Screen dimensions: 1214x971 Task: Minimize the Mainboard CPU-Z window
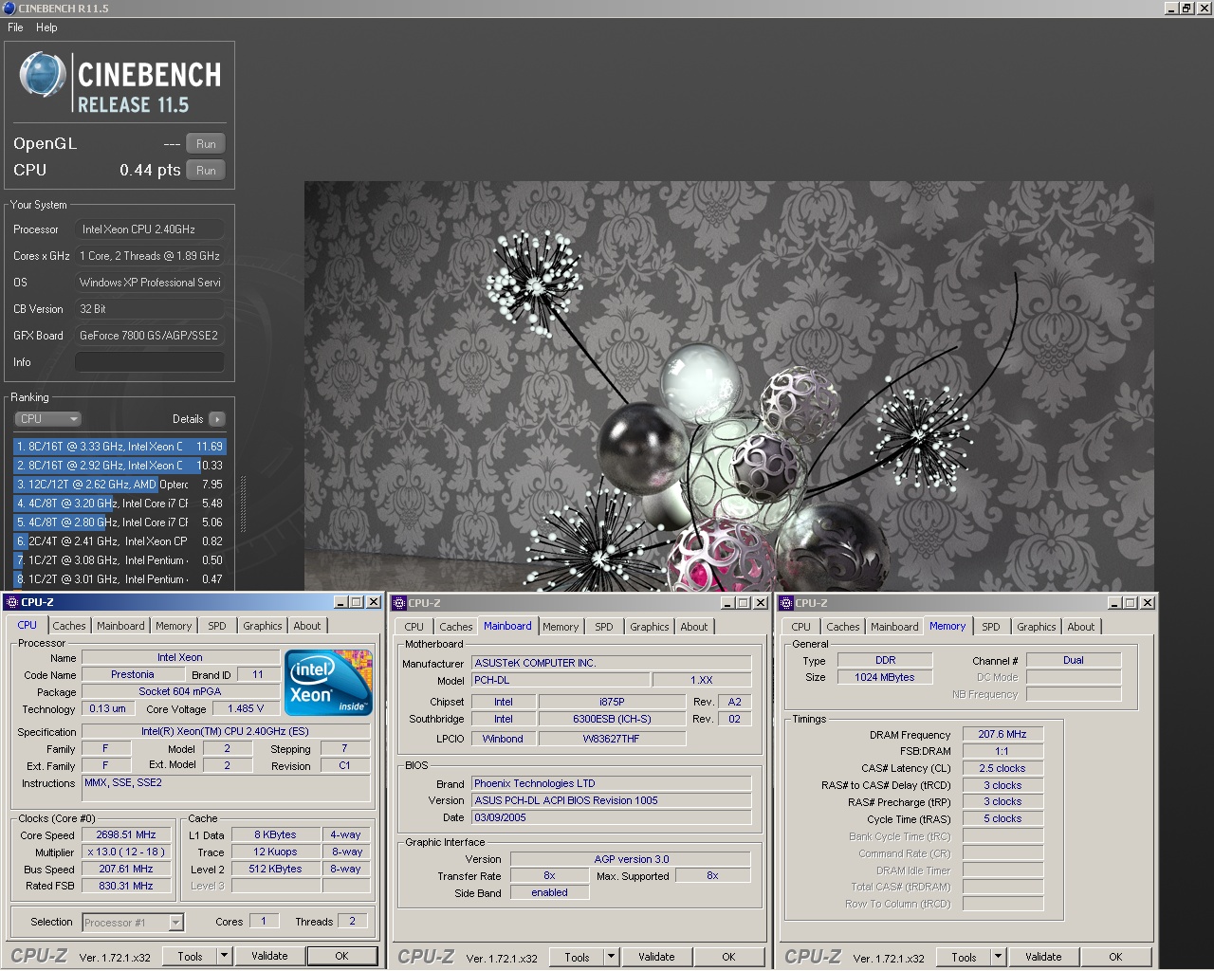[728, 603]
